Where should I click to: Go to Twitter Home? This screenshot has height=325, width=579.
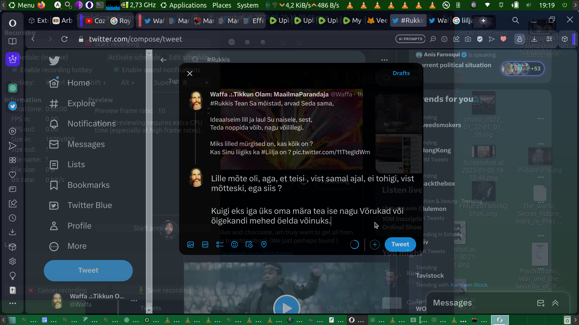click(69, 83)
